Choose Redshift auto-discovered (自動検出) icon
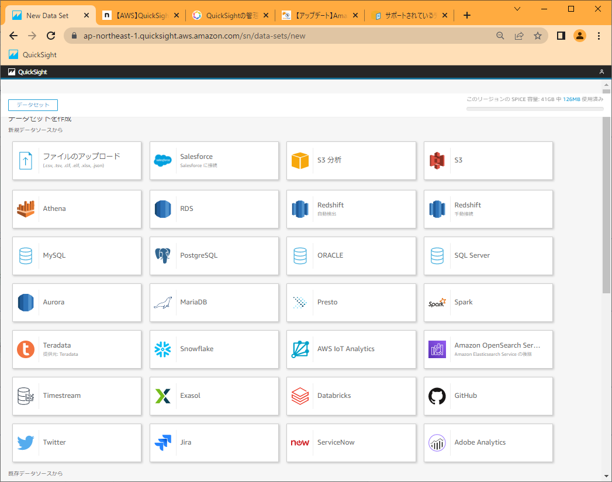The width and height of the screenshot is (612, 482). 300,209
